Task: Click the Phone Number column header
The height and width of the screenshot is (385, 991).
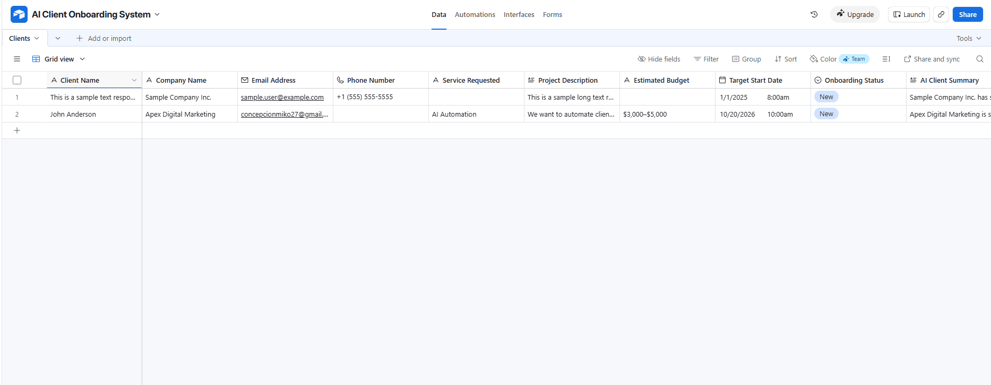Action: [381, 80]
